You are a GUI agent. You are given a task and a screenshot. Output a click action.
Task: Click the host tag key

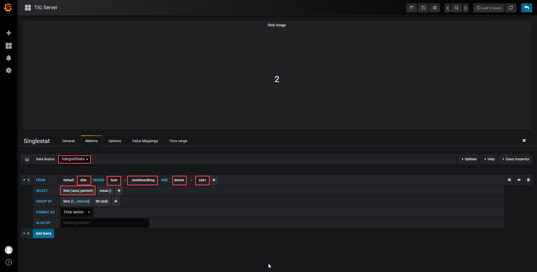click(114, 180)
